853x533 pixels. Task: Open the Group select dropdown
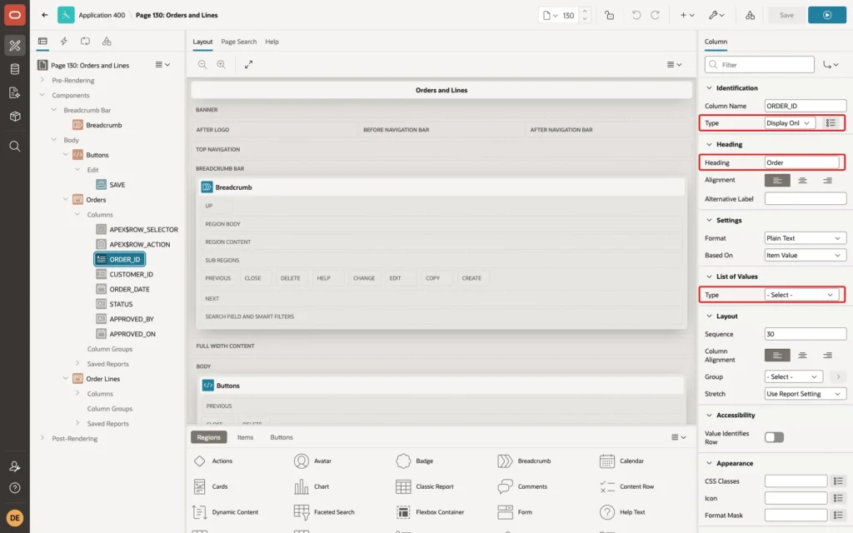793,376
